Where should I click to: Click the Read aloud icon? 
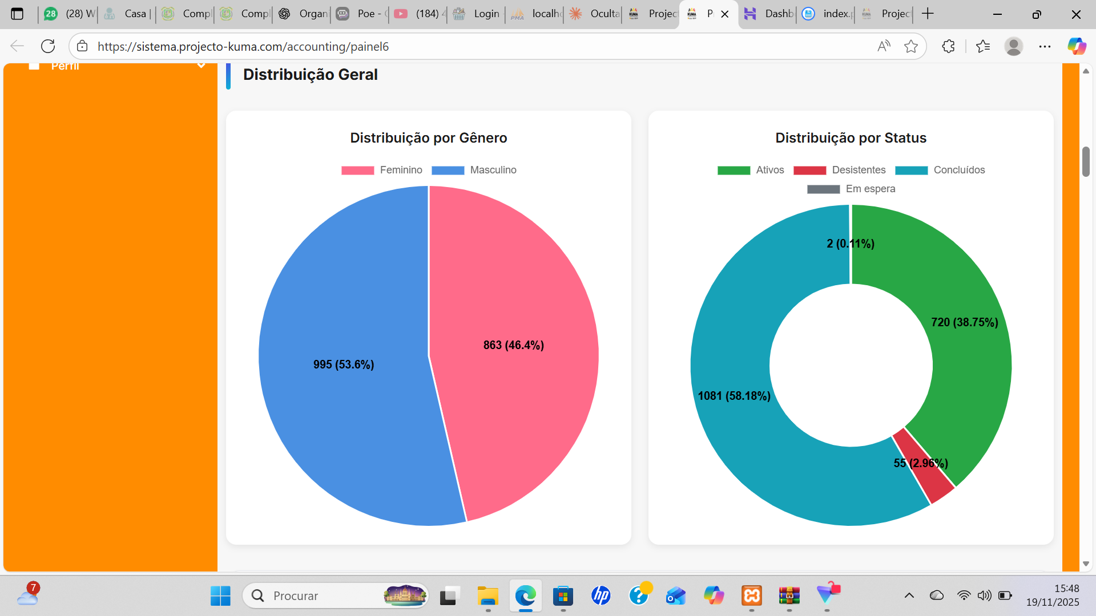884,46
